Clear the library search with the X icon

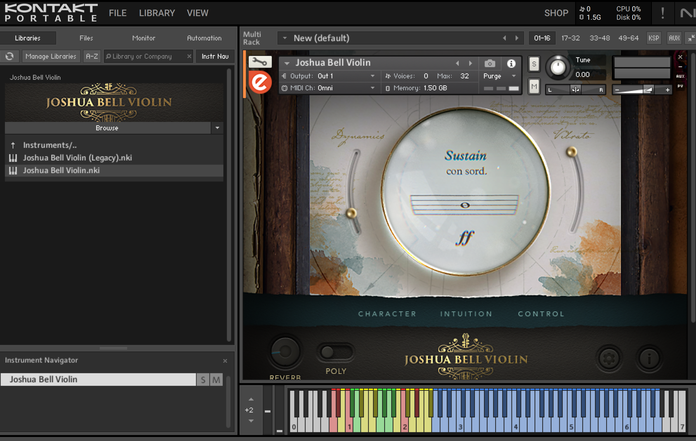point(189,56)
